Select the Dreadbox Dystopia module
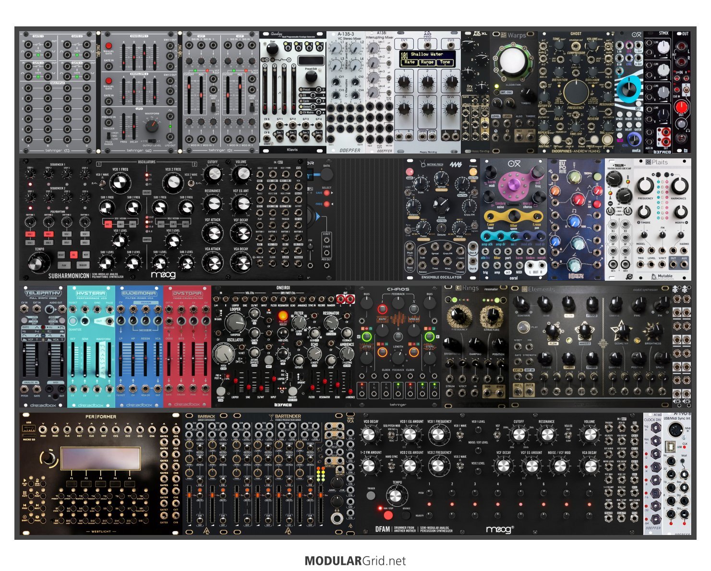Viewport: 711px width, 571px height. coord(187,347)
